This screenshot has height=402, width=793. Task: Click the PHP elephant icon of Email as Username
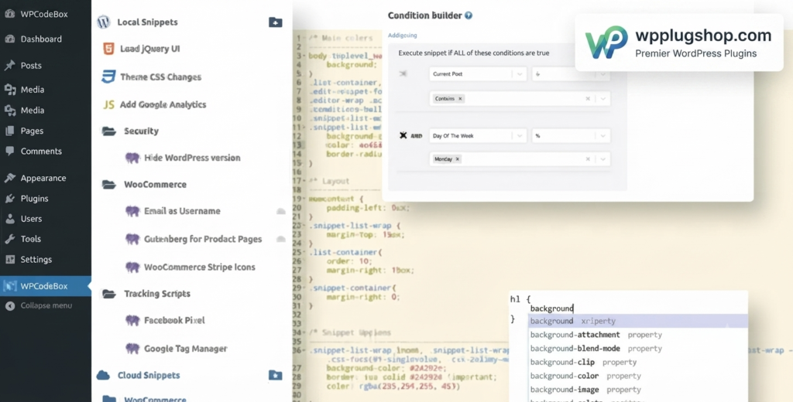point(132,211)
